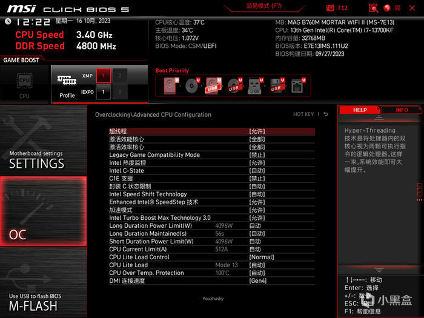Click the Boot Priority label
The image size is (424, 318).
(172, 71)
